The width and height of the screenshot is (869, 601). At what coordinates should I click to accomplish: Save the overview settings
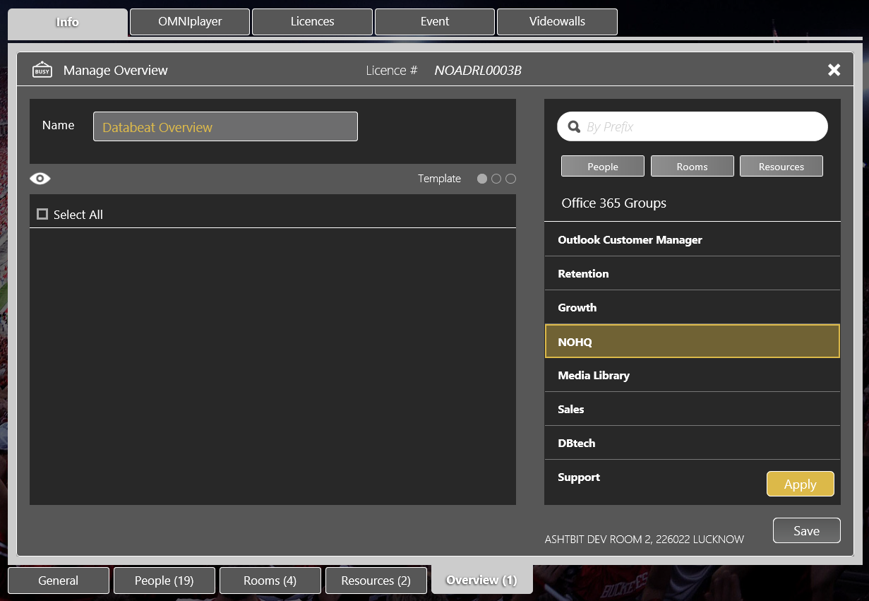(x=807, y=531)
